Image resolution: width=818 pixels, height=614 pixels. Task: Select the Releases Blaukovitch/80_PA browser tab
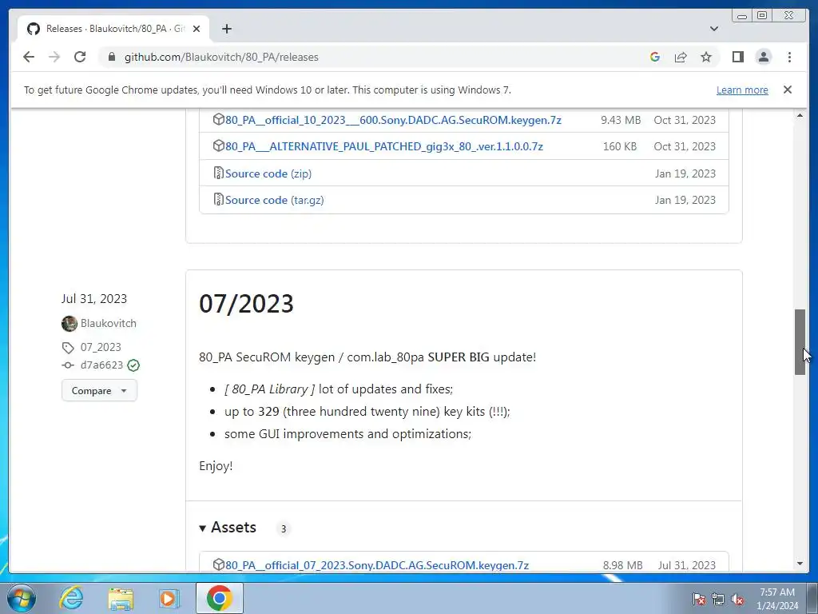point(113,29)
